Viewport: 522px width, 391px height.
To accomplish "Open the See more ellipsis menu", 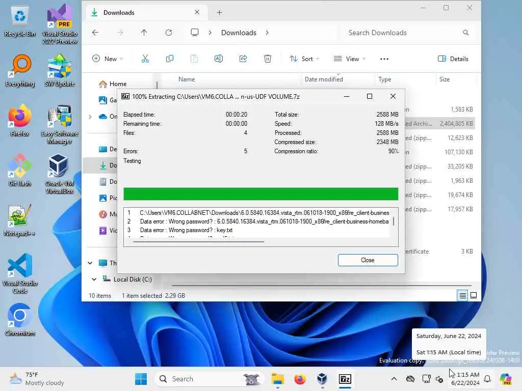I will (384, 59).
